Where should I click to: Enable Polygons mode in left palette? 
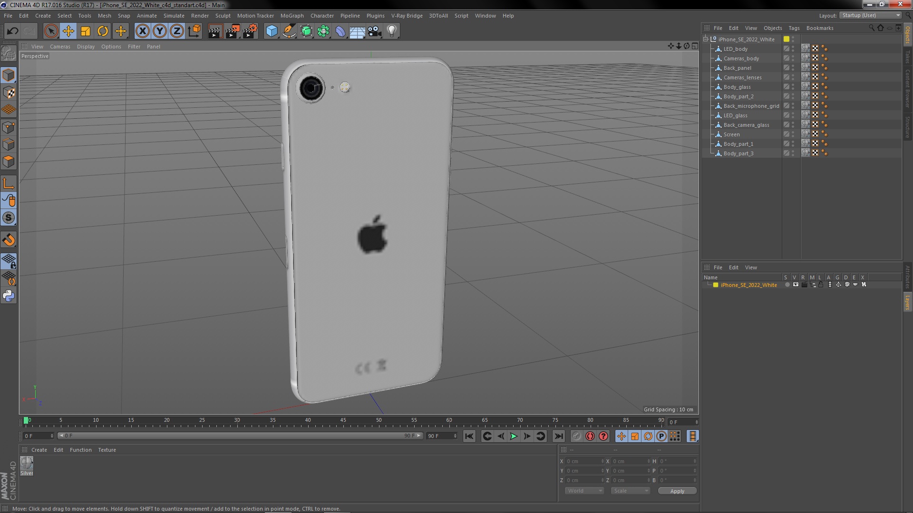[x=9, y=161]
